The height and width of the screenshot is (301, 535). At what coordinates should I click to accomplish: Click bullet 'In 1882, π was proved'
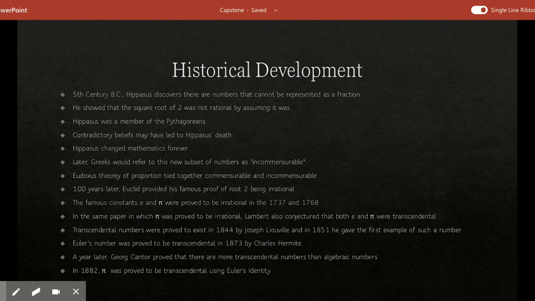172,271
